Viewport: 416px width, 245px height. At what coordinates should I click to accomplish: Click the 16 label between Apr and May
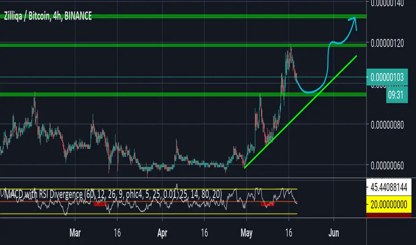pos(204,233)
